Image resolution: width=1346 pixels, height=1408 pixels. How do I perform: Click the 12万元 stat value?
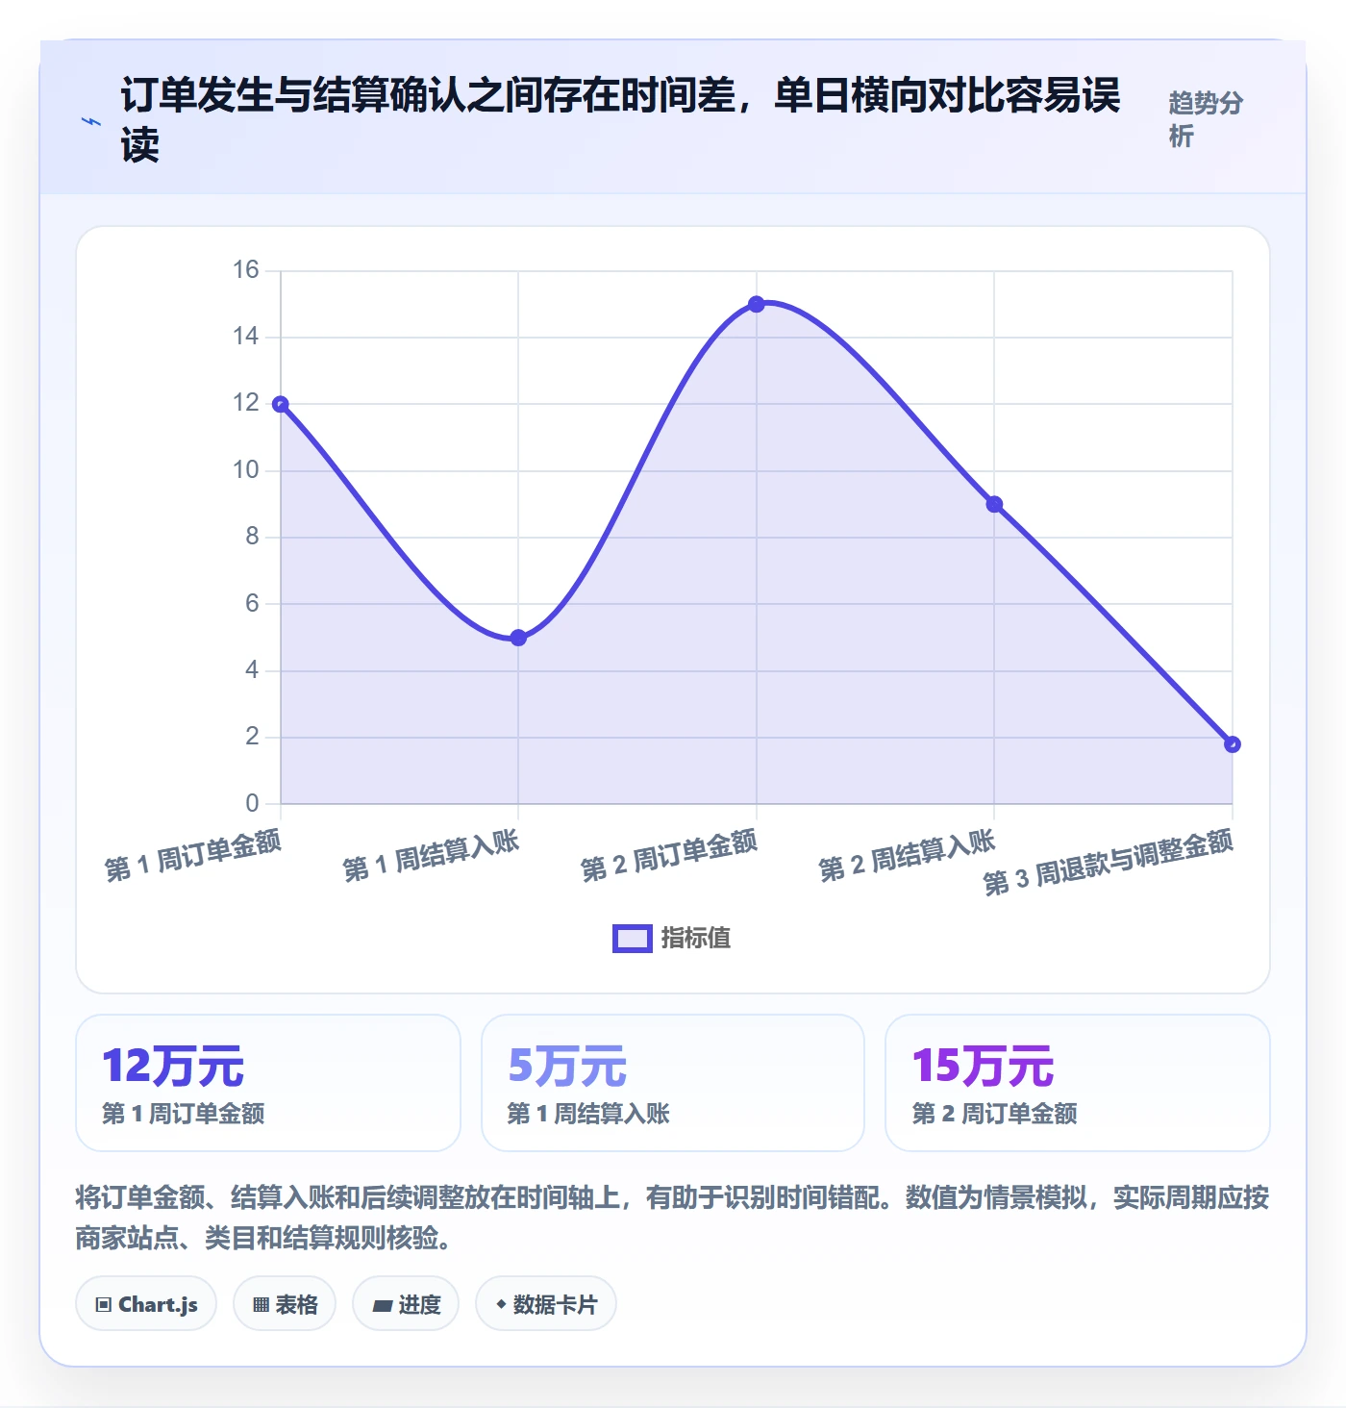173,1066
